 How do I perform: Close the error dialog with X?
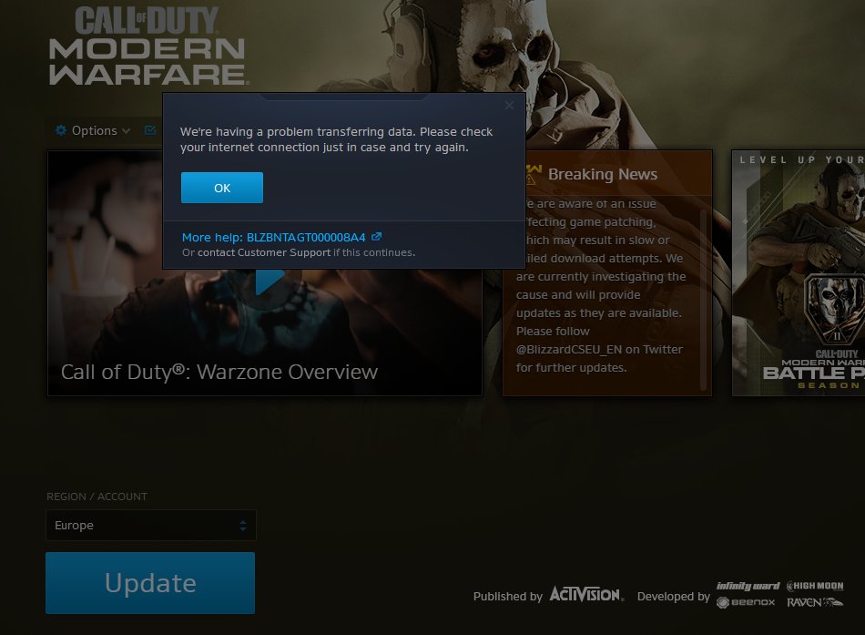[509, 105]
